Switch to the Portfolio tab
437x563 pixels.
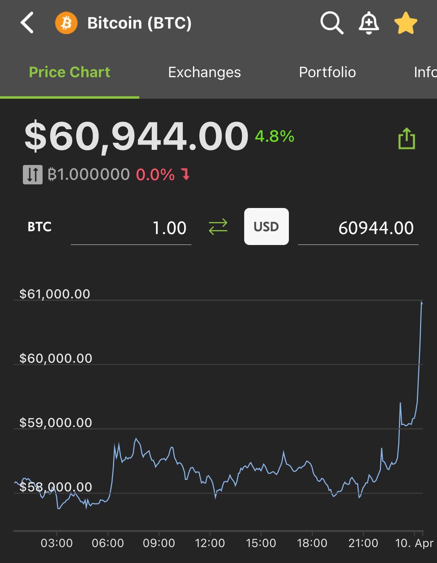pos(327,72)
